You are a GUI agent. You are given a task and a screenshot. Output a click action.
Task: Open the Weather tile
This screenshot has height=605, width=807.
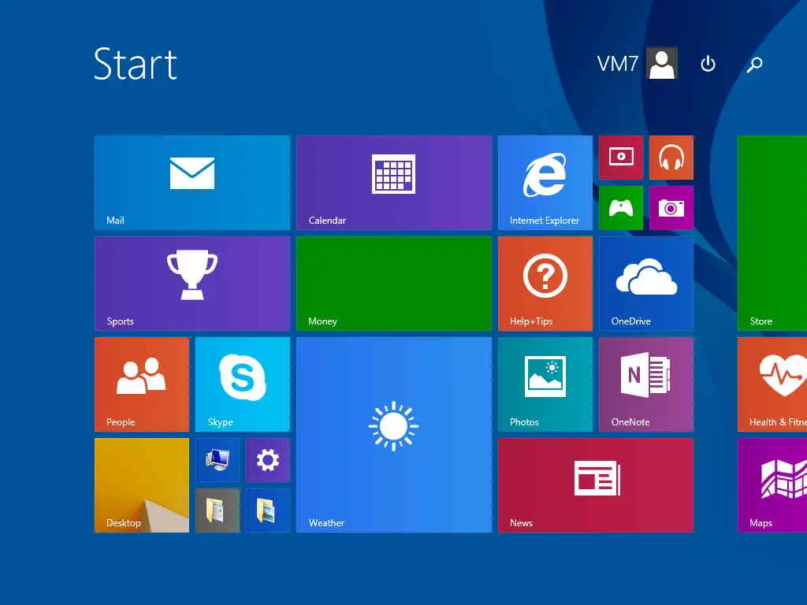pyautogui.click(x=394, y=435)
